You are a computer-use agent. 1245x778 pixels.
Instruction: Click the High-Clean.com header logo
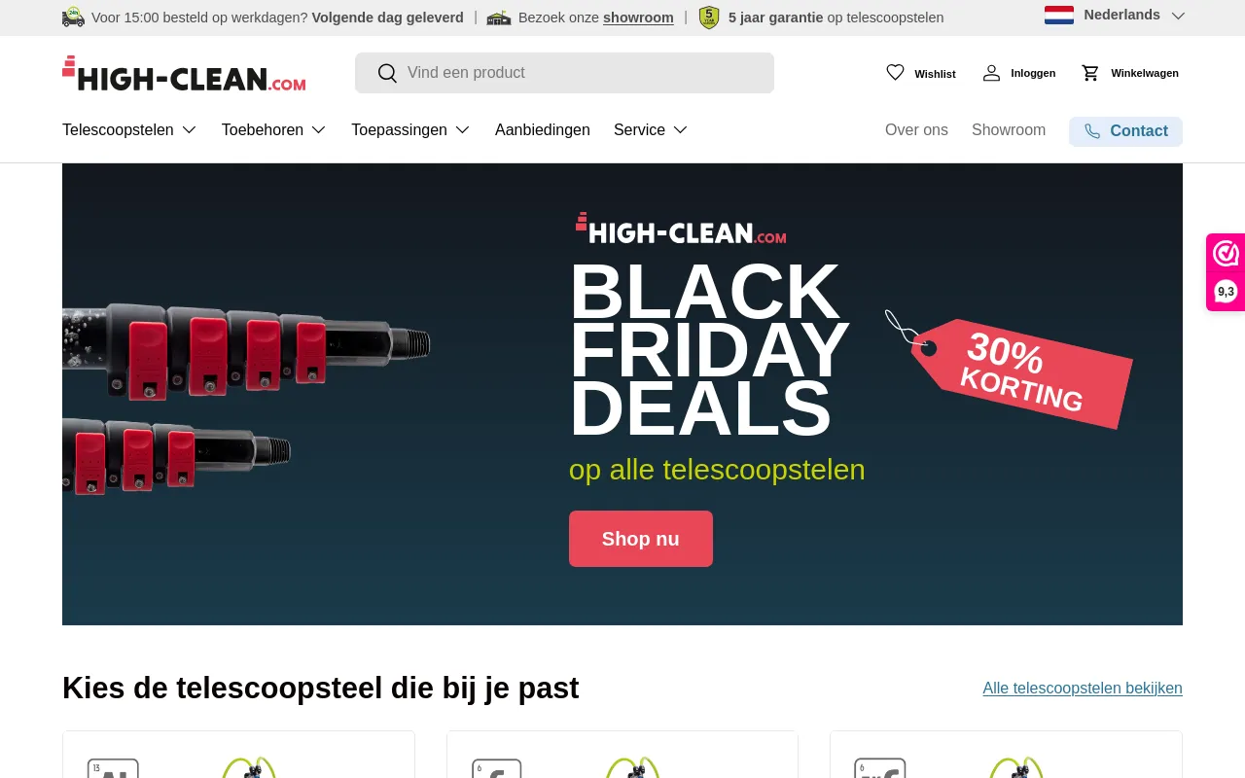pyautogui.click(x=184, y=74)
